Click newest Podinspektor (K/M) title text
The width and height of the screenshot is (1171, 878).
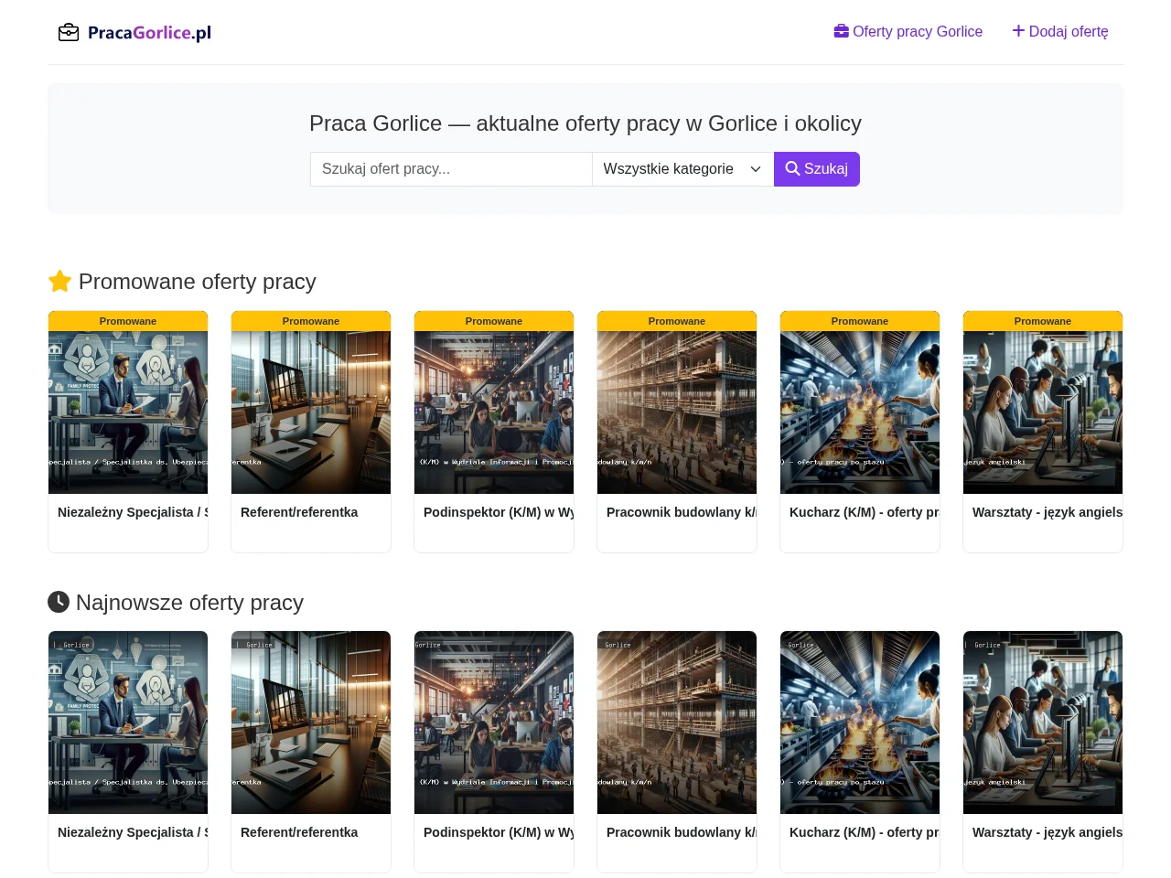(499, 832)
